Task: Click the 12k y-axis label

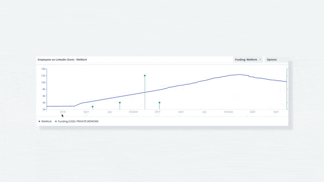Action: tap(43, 76)
